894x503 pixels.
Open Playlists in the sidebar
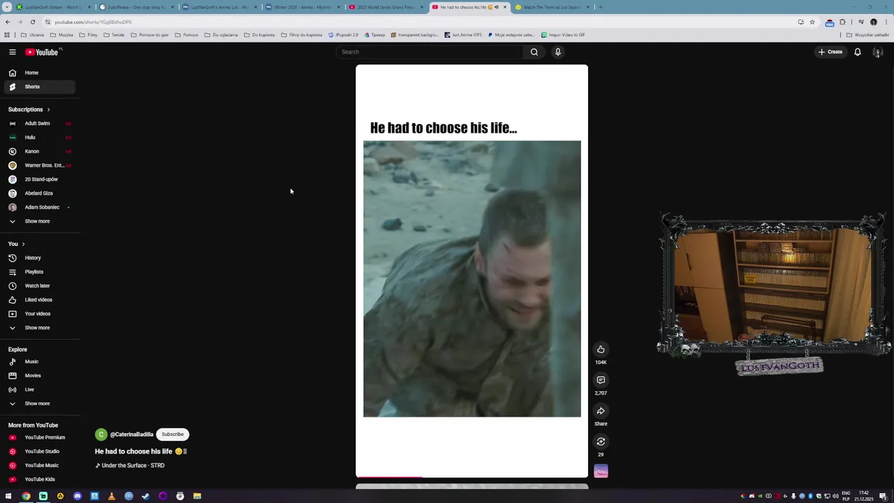tap(39, 272)
